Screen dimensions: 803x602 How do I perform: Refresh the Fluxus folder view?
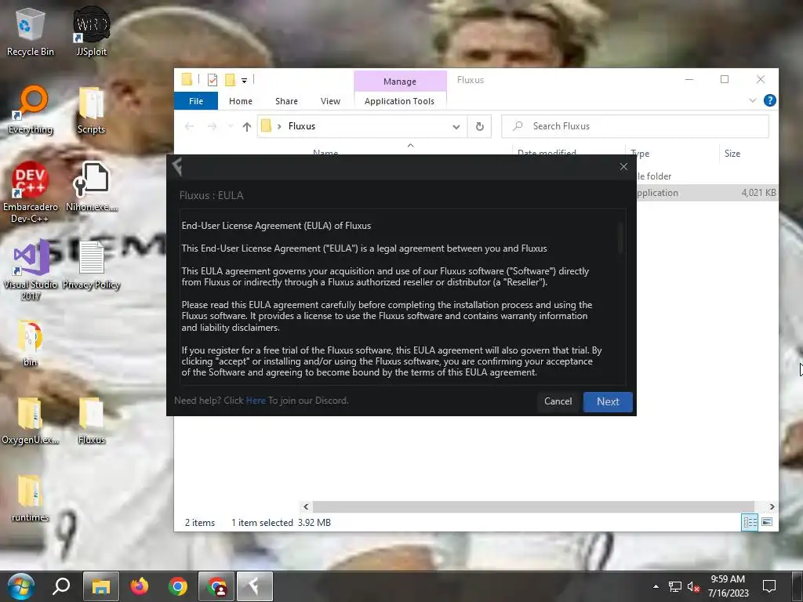pyautogui.click(x=479, y=126)
